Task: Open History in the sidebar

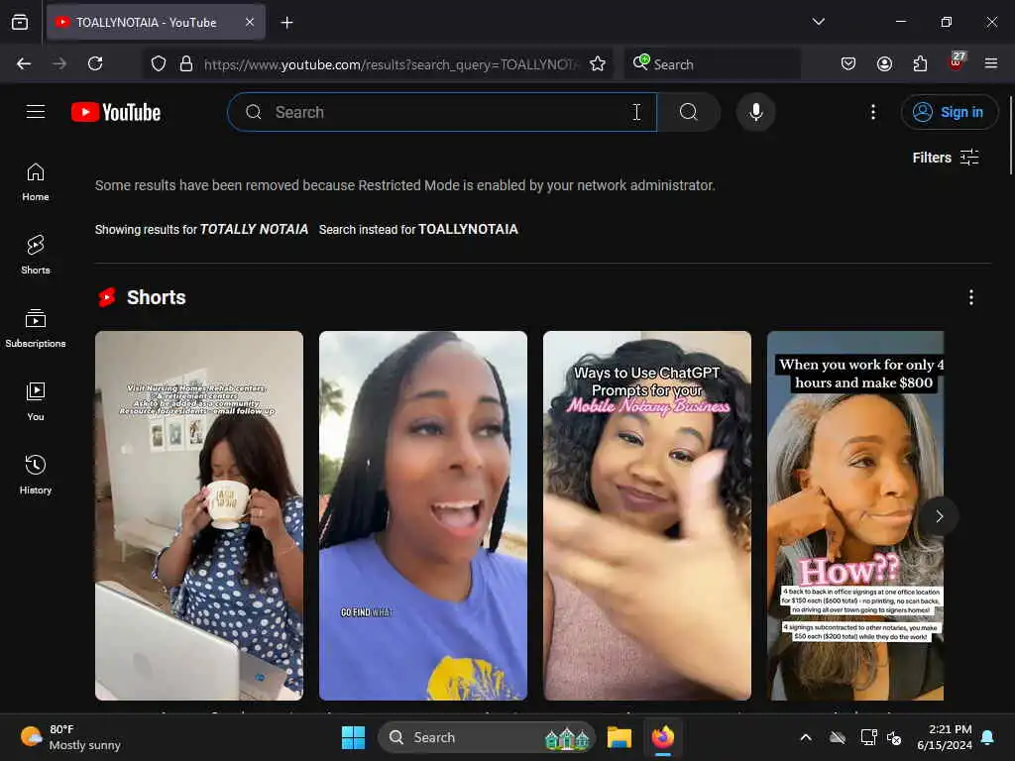Action: pyautogui.click(x=36, y=475)
